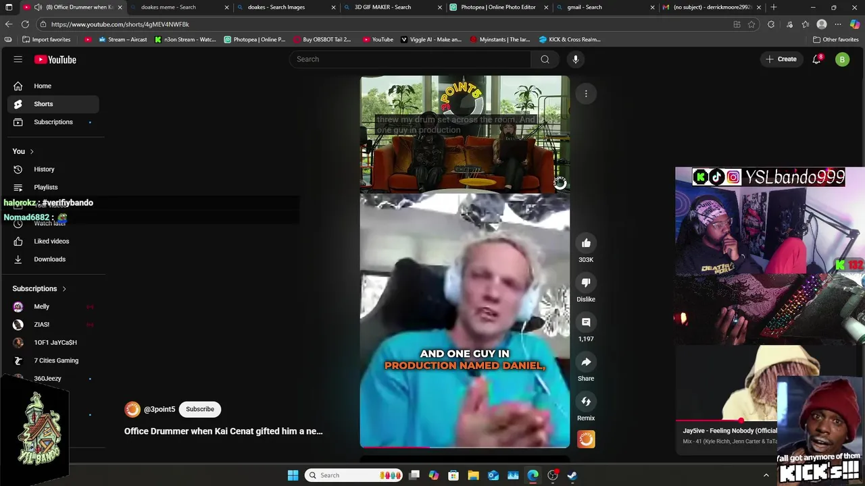Open ZIAS! subscription channel
Image resolution: width=865 pixels, height=486 pixels.
53,325
